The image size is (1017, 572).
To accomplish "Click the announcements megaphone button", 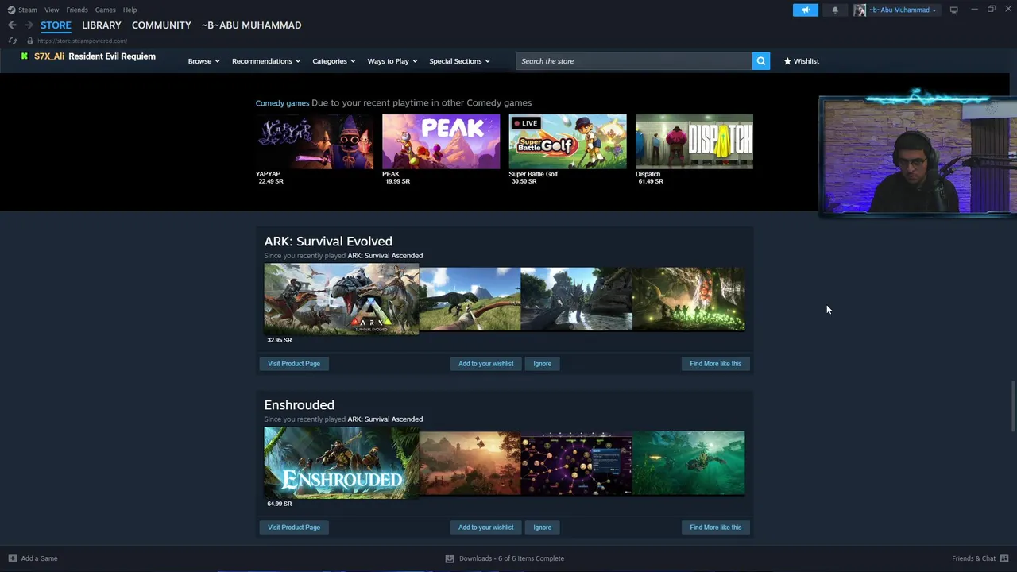I will click(x=805, y=10).
